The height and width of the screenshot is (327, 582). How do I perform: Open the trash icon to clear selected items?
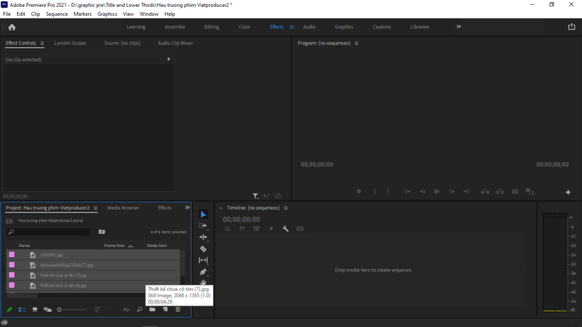[177, 309]
